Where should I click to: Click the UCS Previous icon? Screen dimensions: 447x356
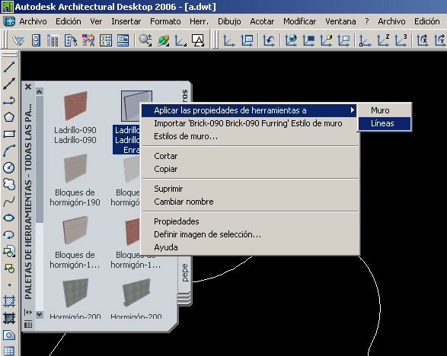[269, 40]
